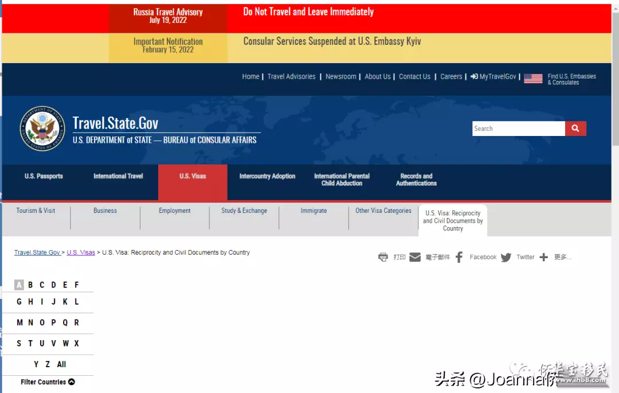The image size is (619, 393).
Task: Select the Employment visa tab
Action: coord(174,211)
